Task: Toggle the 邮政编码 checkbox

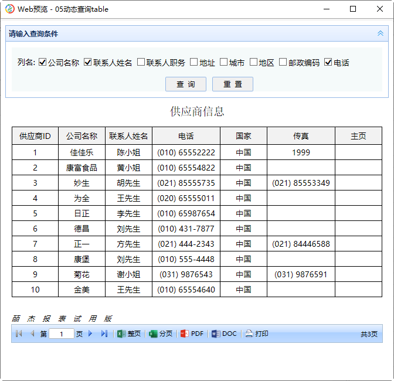Action: tap(283, 62)
